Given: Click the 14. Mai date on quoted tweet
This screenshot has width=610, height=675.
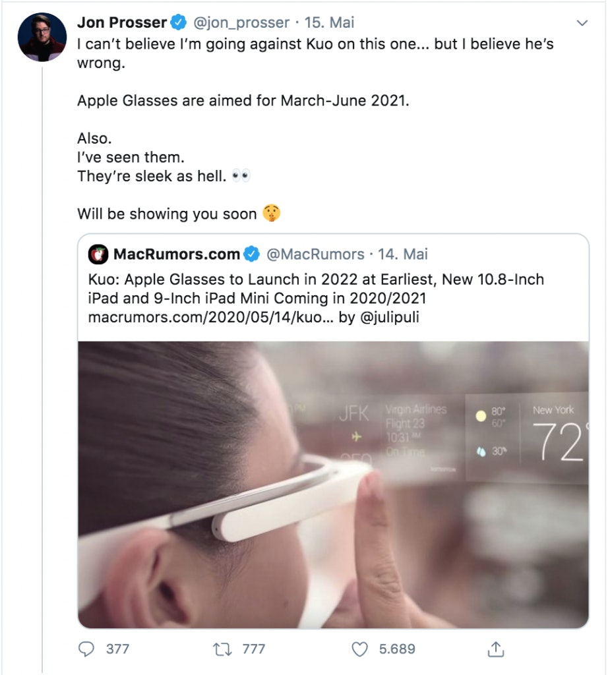Looking at the screenshot, I should [x=403, y=254].
